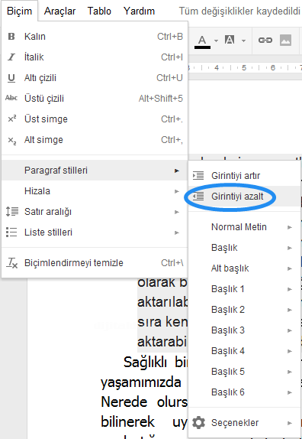The image size is (302, 439).
Task: Open the highlight color dropdown arrow
Action: click(x=244, y=41)
